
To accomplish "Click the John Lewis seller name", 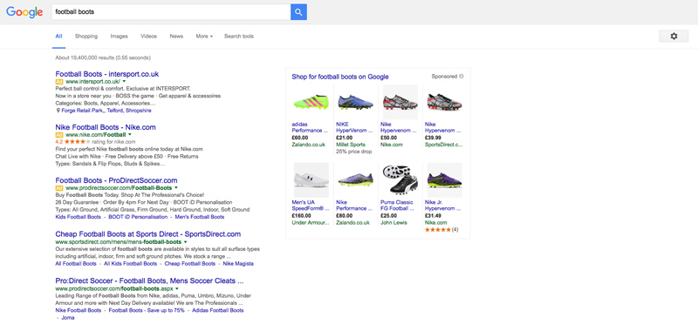I will (x=393, y=223).
